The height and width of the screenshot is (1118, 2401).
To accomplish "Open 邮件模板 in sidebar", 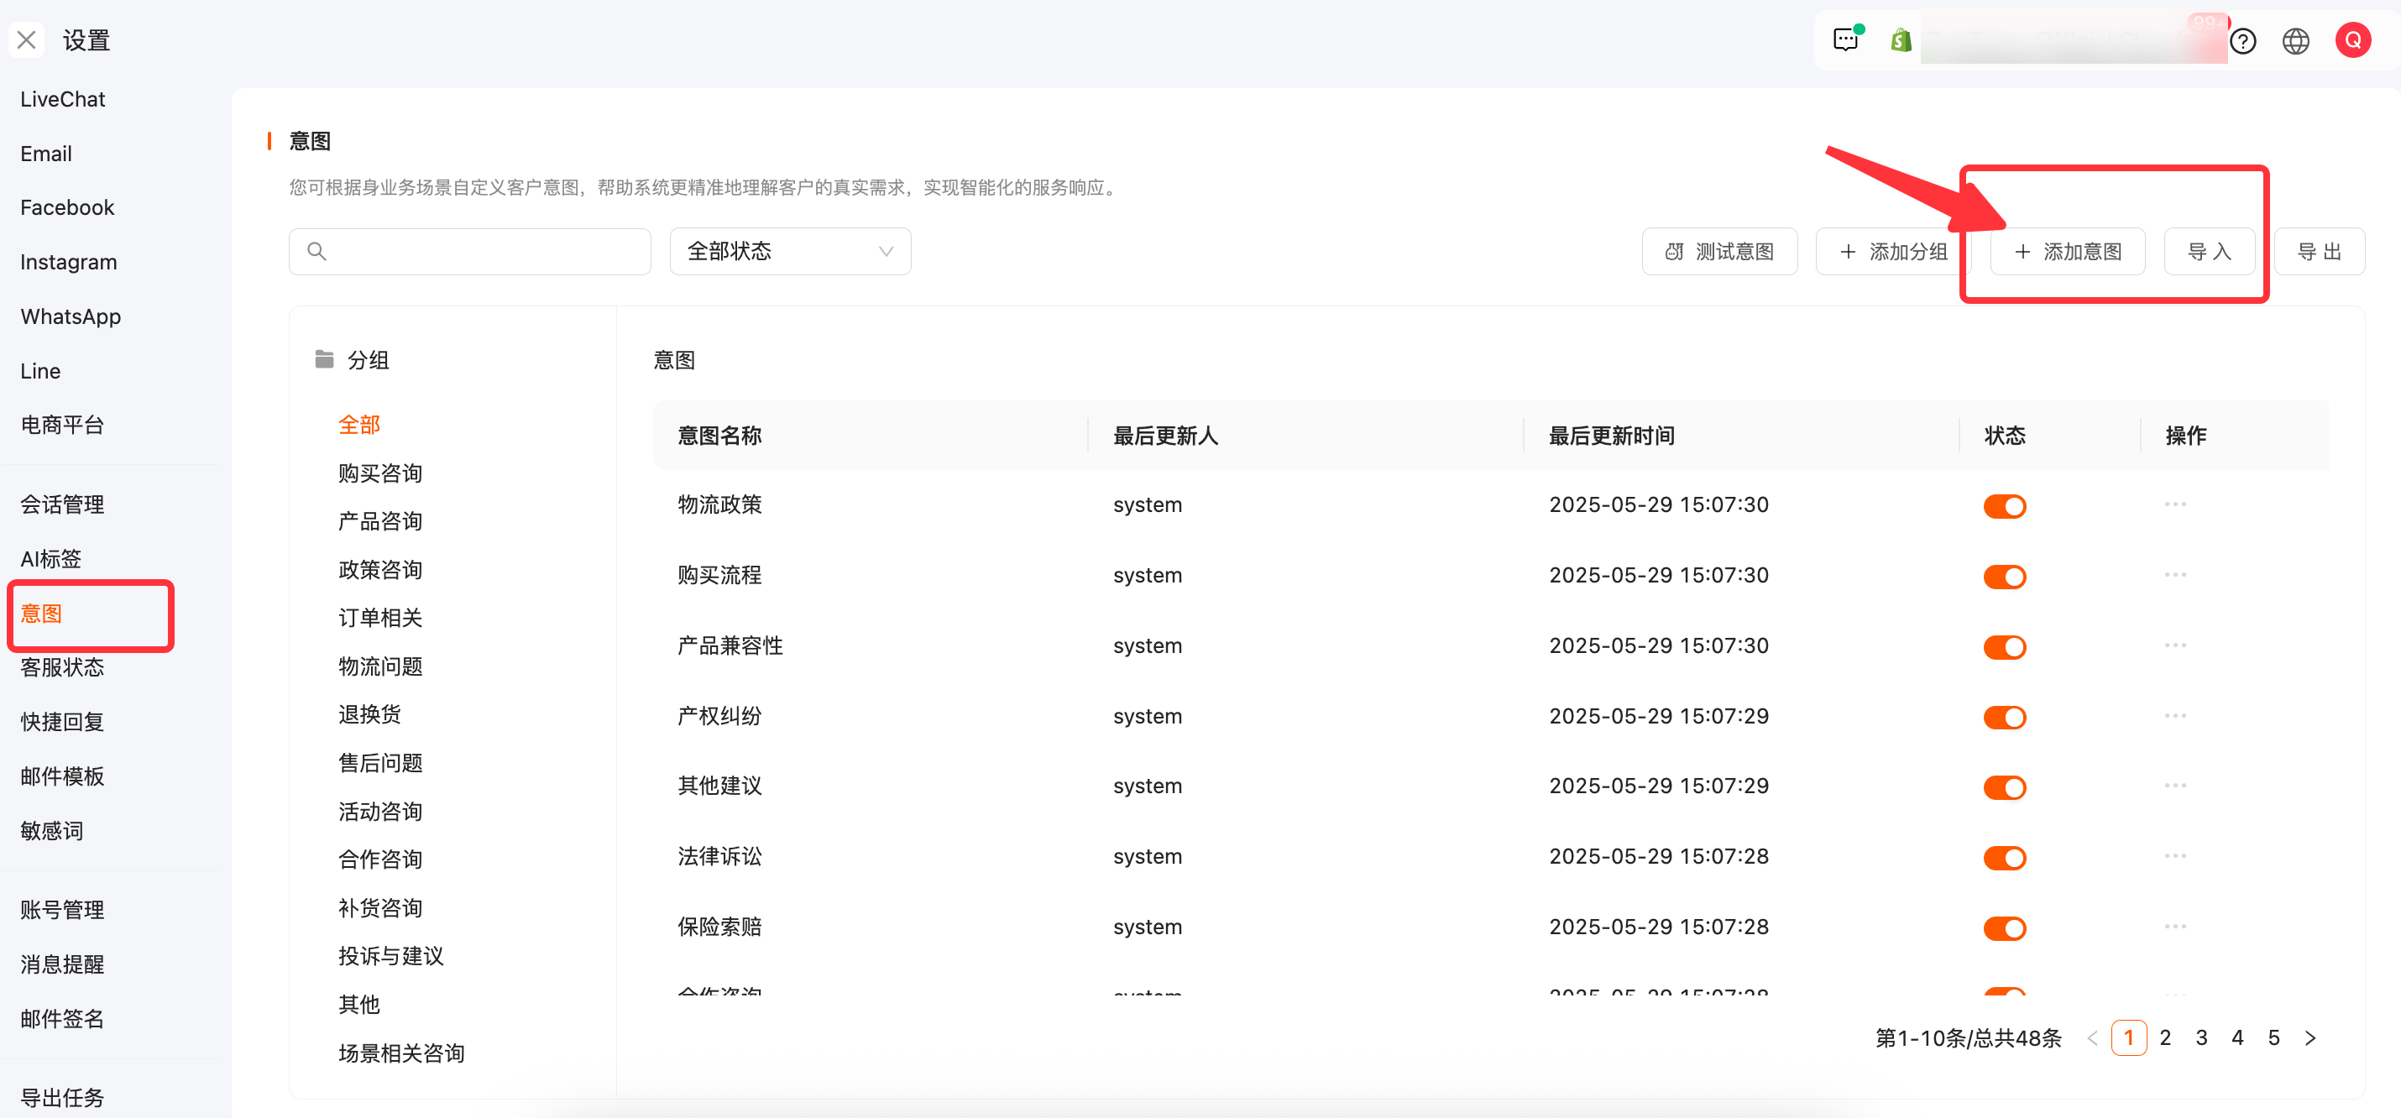I will click(62, 777).
